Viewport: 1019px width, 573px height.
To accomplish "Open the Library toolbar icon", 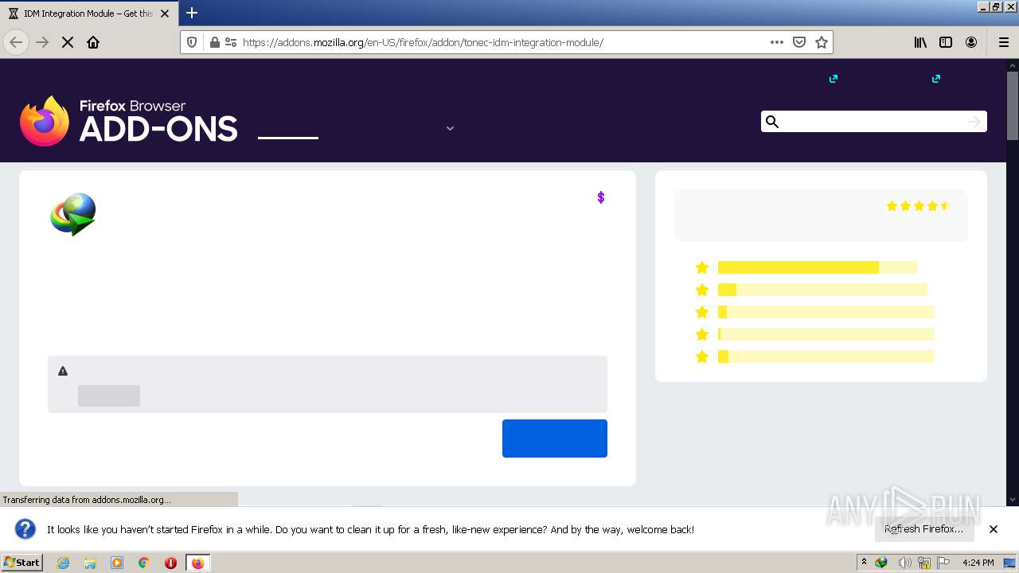I will [920, 42].
